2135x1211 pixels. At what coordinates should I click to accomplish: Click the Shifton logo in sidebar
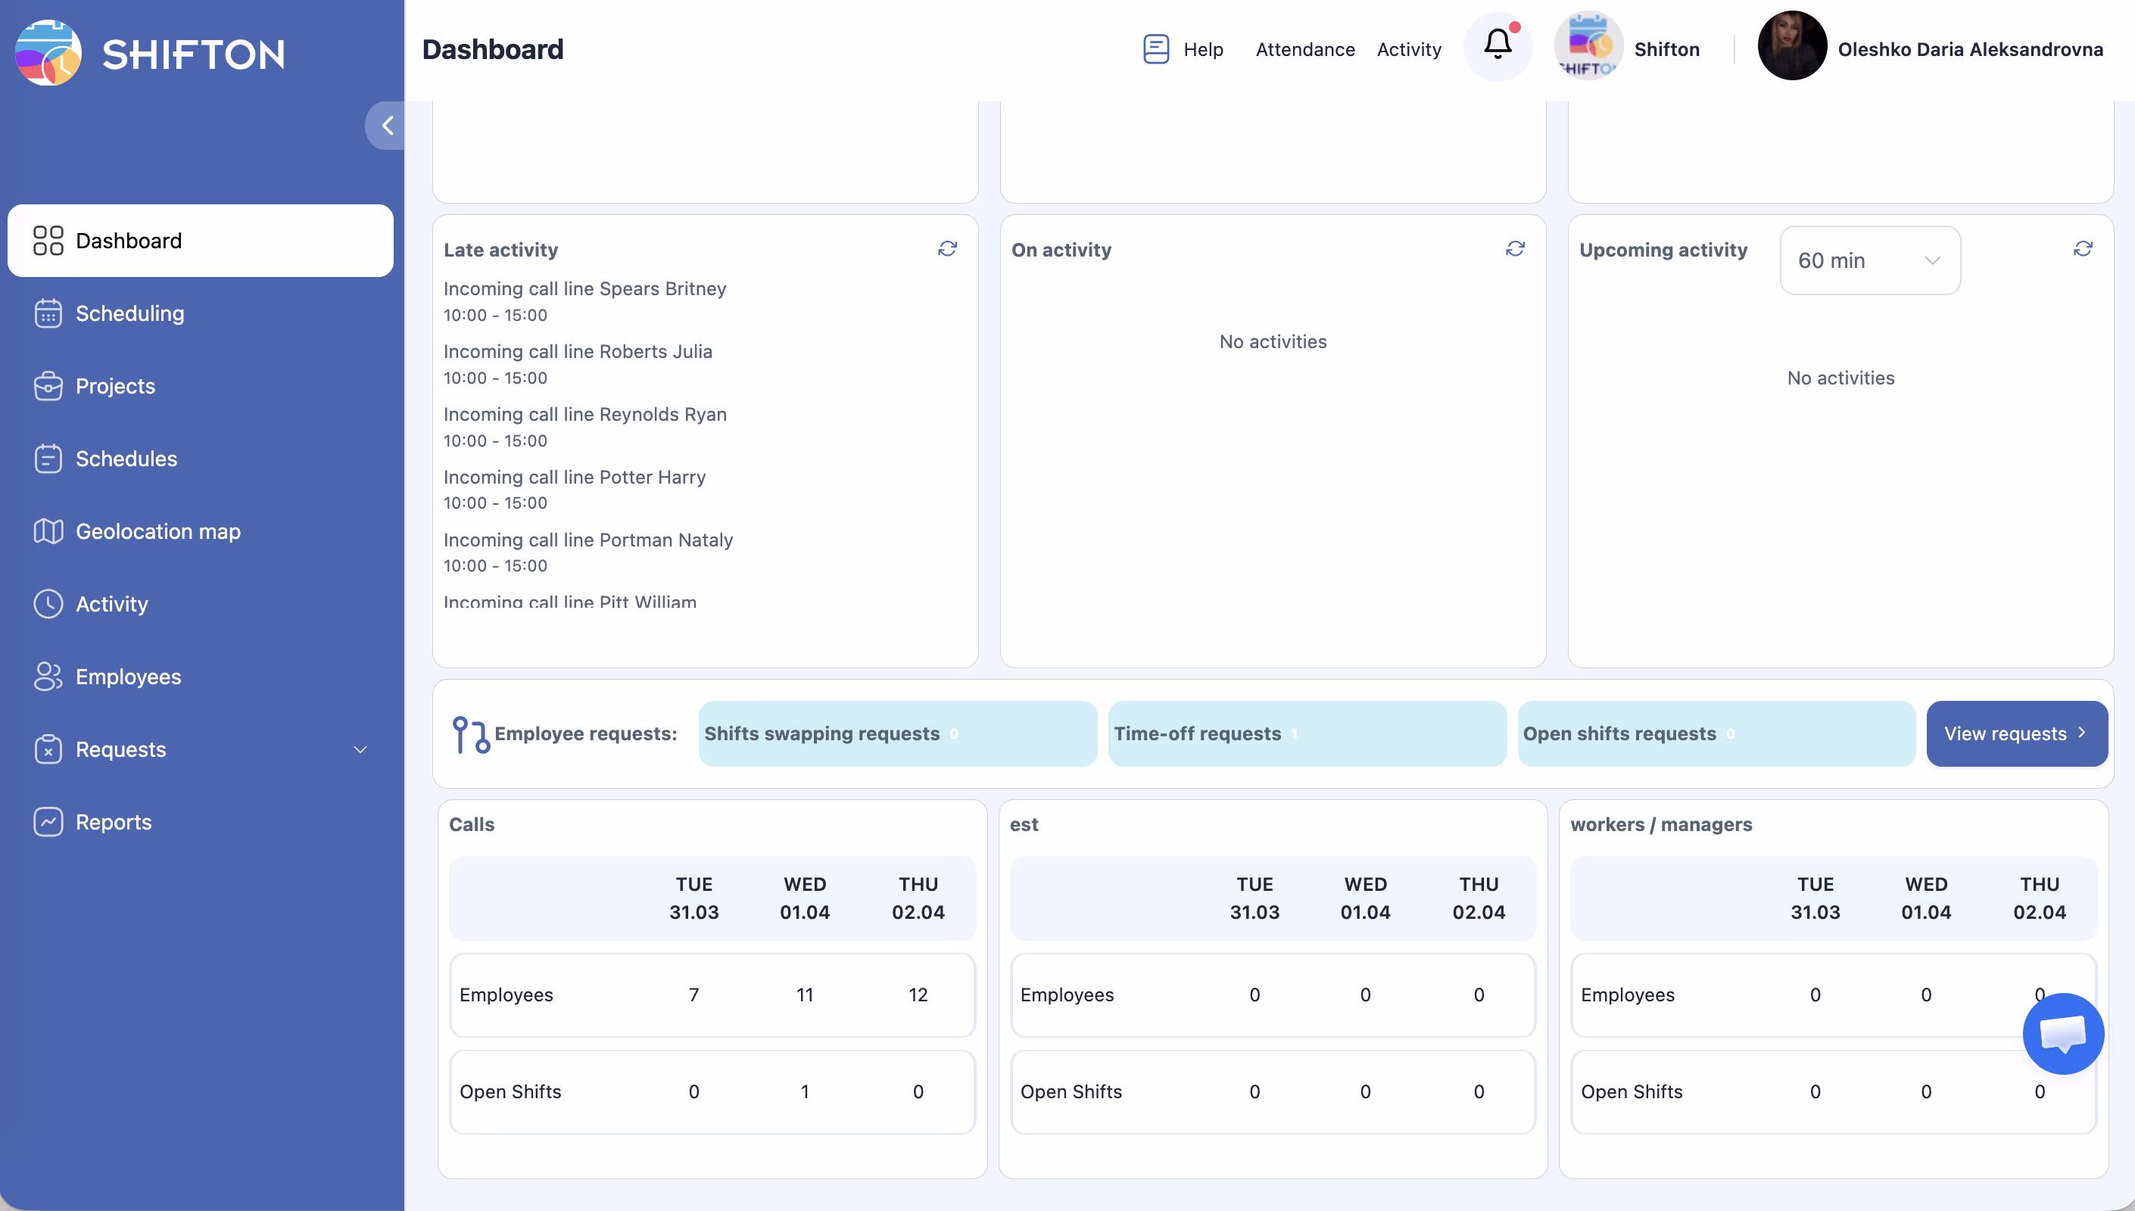coord(48,53)
